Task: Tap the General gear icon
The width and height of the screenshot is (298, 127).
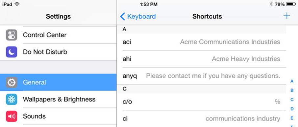Action: tap(12, 82)
